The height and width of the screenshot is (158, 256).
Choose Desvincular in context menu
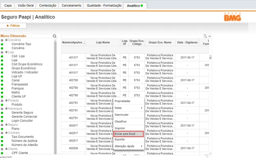point(129,115)
